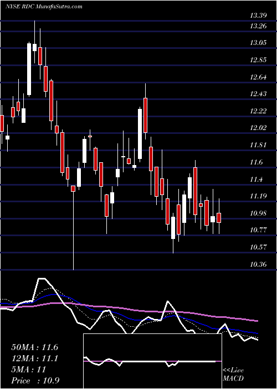This screenshot has height=389, width=277.
Task: Click the 10.57 price axis label
Action: (x=258, y=247)
